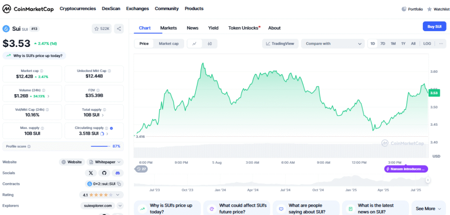The height and width of the screenshot is (215, 450).
Task: Select the 7D chart time range
Action: [382, 44]
